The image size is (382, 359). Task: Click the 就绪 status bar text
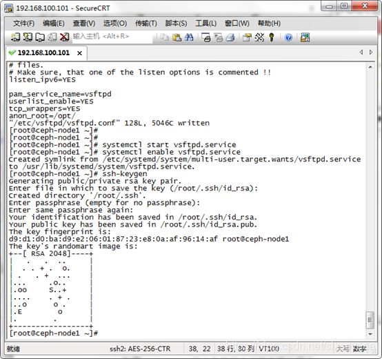(x=13, y=349)
